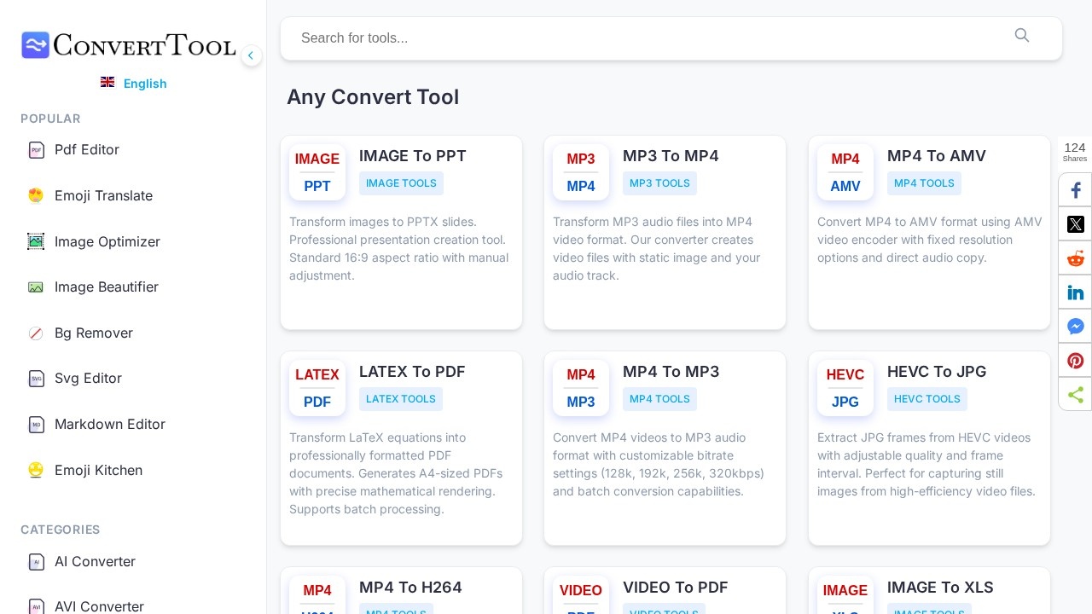Click the LATEX TOOLS tag

(400, 399)
